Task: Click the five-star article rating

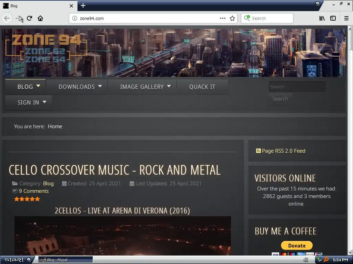Action: [27, 199]
